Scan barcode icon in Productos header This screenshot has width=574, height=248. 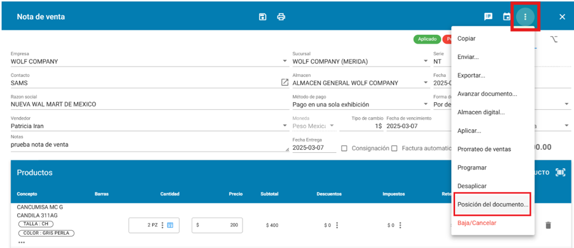[x=561, y=173]
